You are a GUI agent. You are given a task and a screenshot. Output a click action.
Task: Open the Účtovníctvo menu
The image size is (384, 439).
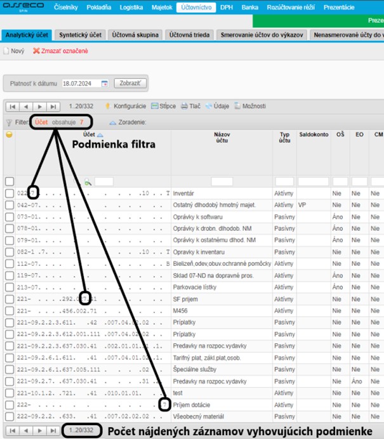click(x=196, y=8)
